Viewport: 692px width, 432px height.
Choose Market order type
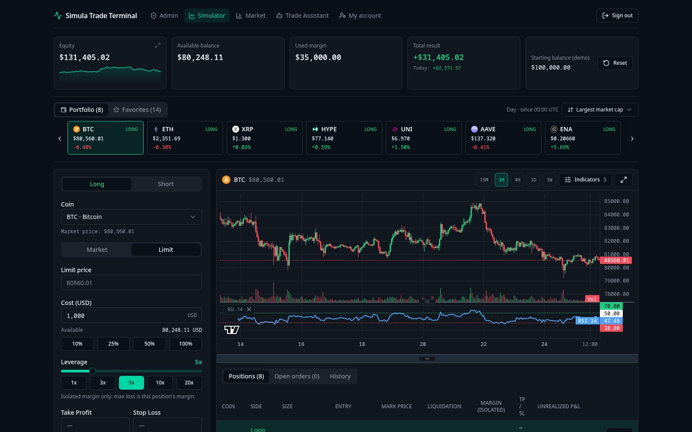[x=97, y=250]
